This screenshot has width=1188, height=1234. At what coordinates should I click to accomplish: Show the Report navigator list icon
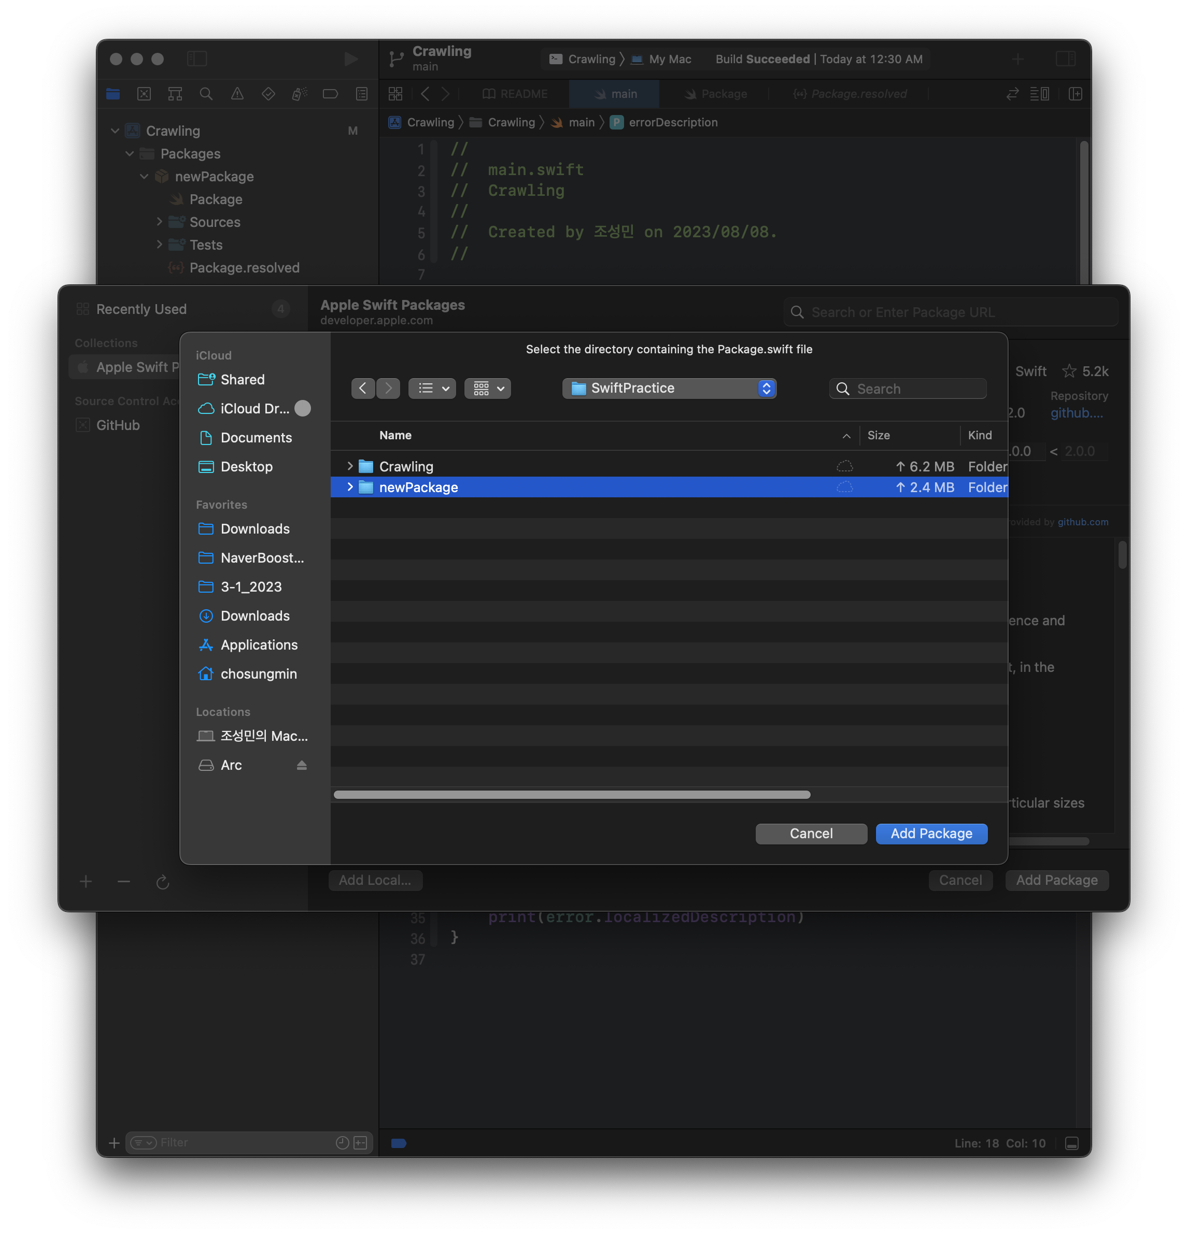coord(361,93)
